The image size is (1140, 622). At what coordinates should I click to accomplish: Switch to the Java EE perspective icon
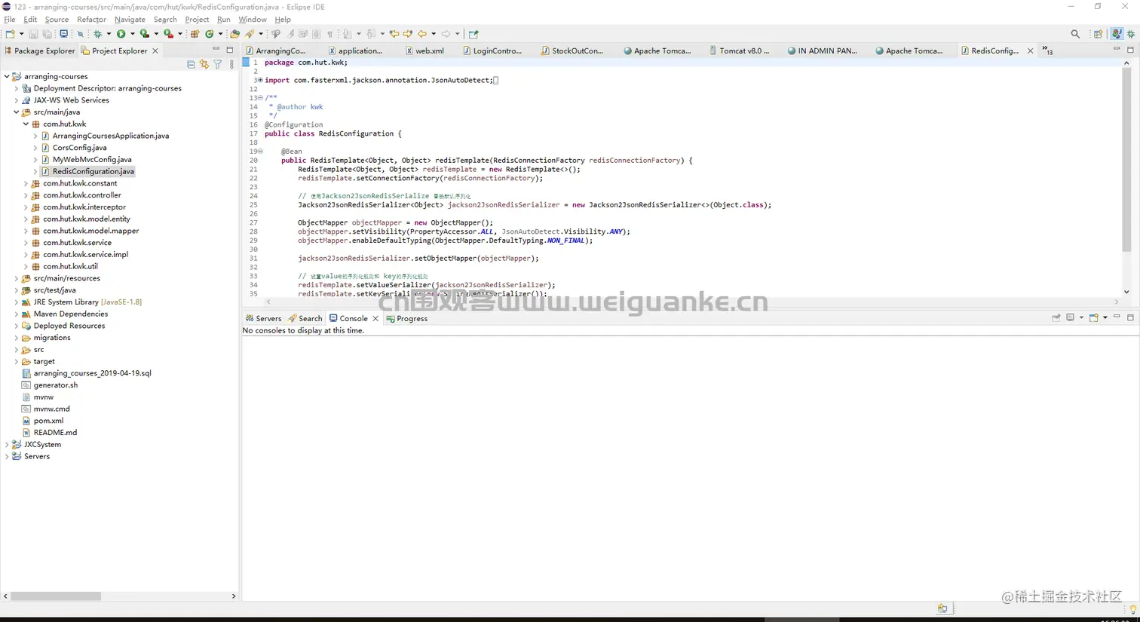tap(1117, 34)
